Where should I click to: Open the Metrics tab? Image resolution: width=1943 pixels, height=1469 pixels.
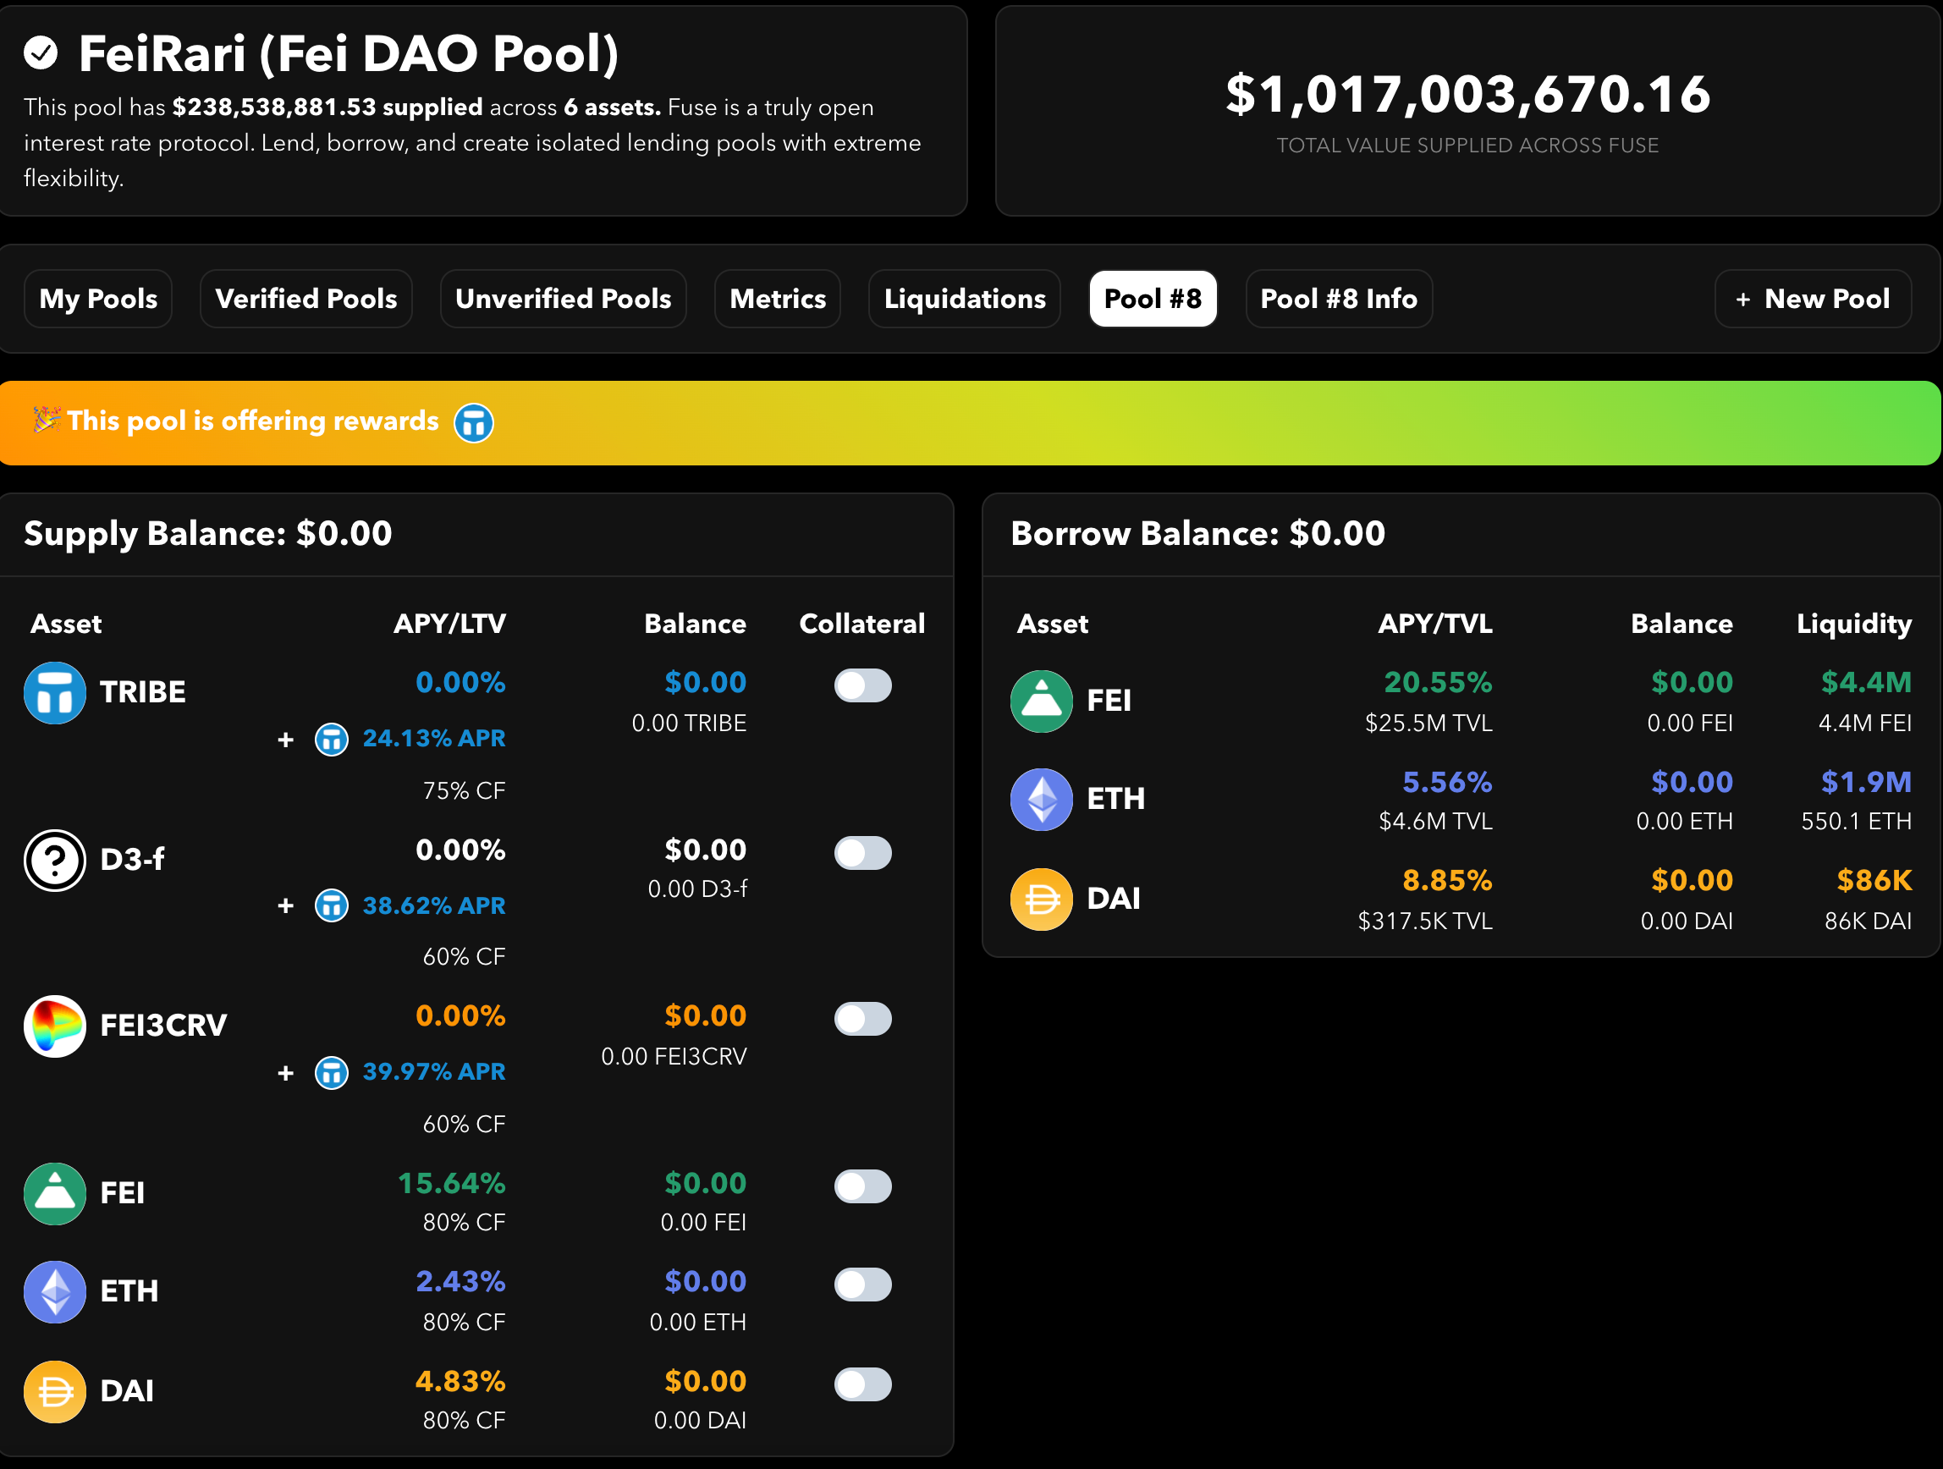pyautogui.click(x=777, y=299)
